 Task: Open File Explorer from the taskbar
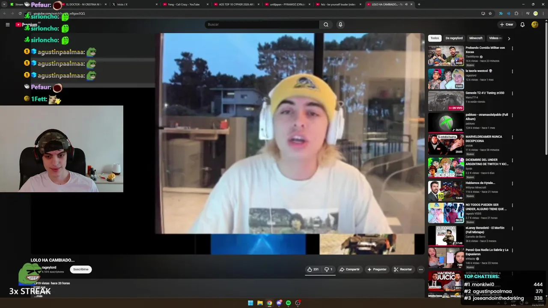tap(260, 303)
